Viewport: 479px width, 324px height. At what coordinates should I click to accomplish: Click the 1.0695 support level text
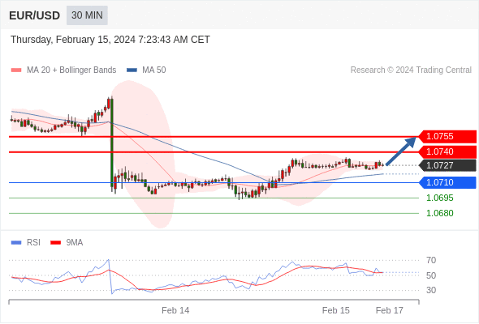pyautogui.click(x=439, y=198)
